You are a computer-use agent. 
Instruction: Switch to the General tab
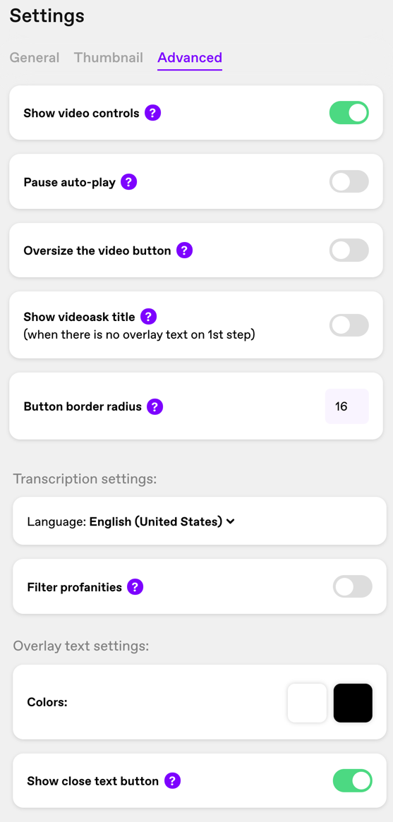pyautogui.click(x=35, y=58)
